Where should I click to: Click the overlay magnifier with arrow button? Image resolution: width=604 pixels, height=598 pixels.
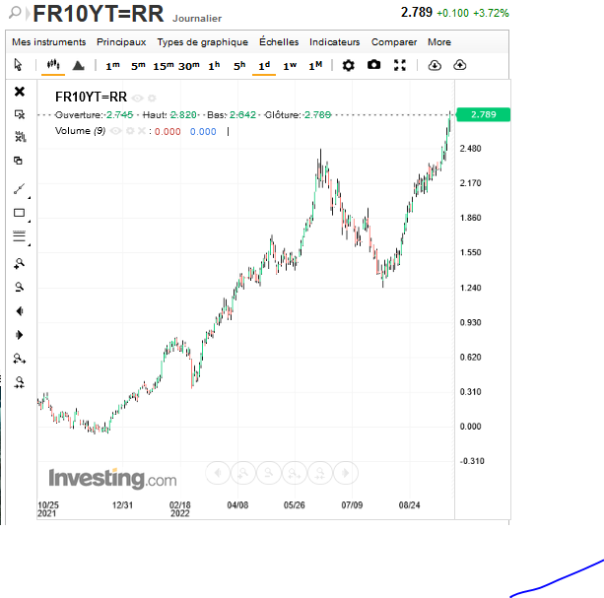pos(294,473)
